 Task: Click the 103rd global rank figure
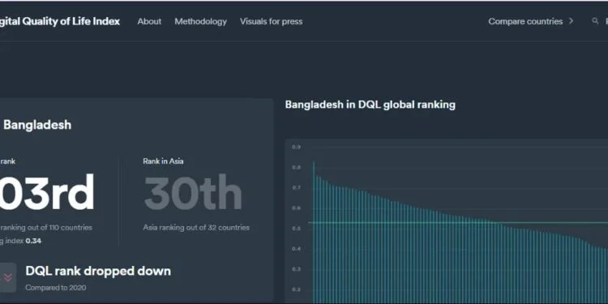point(47,193)
